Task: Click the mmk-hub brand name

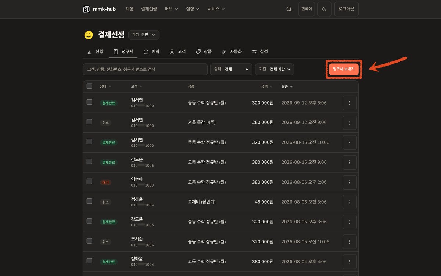Action: coord(104,9)
